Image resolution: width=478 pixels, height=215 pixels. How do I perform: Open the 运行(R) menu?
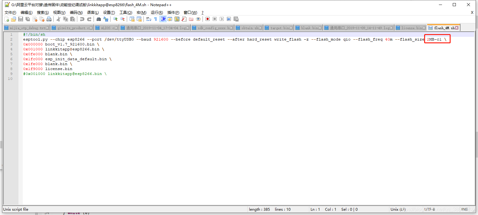157,13
